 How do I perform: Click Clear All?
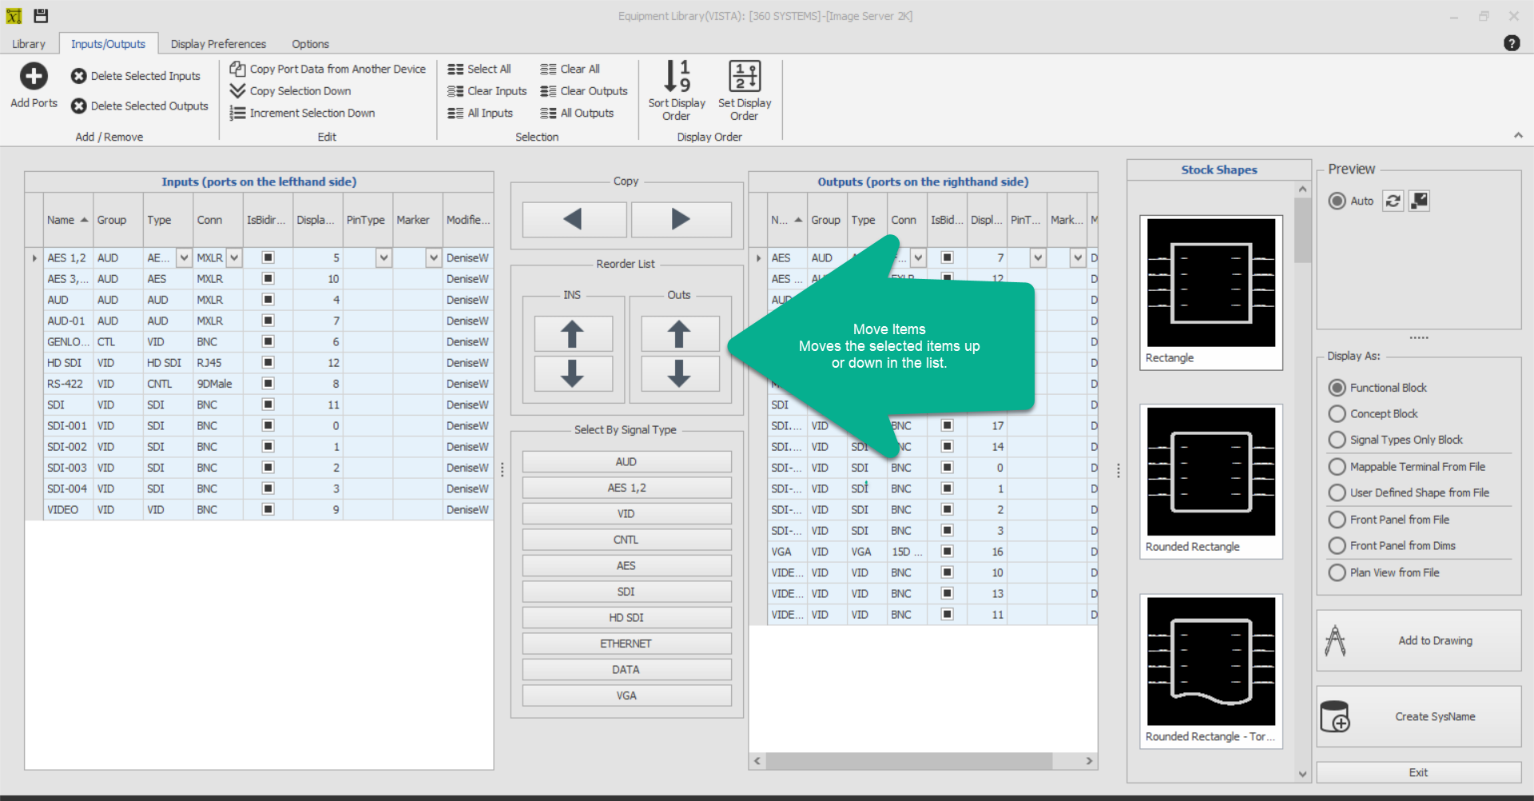pyautogui.click(x=570, y=69)
